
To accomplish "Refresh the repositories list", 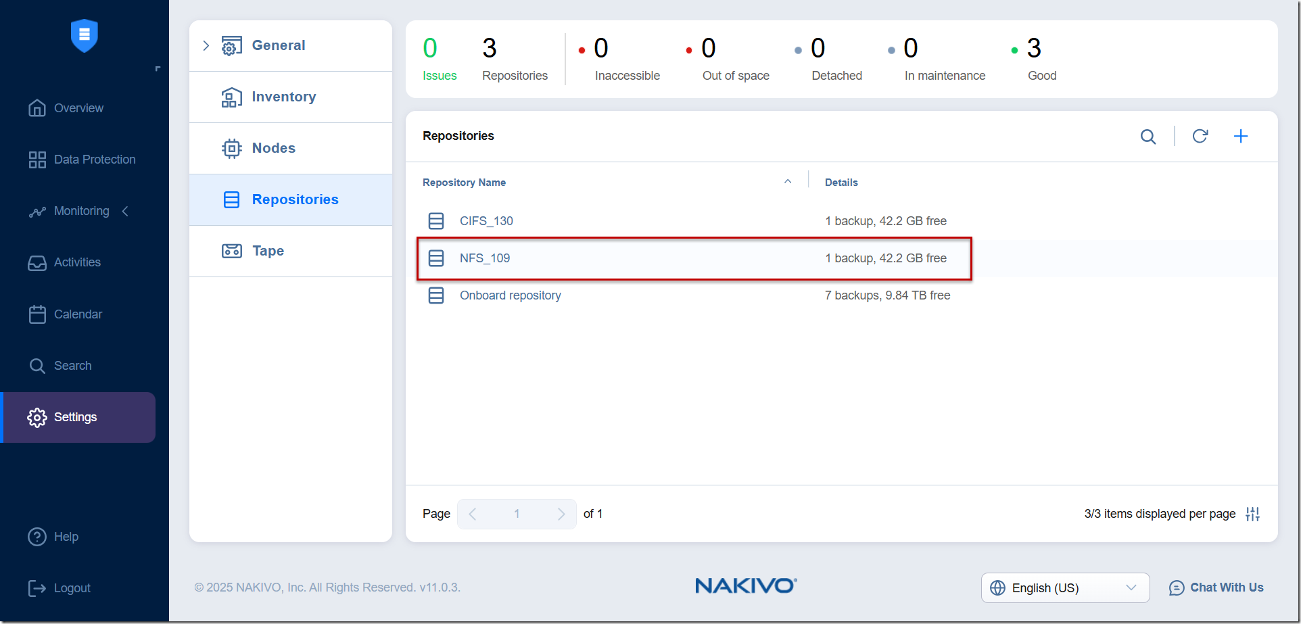I will (1200, 136).
